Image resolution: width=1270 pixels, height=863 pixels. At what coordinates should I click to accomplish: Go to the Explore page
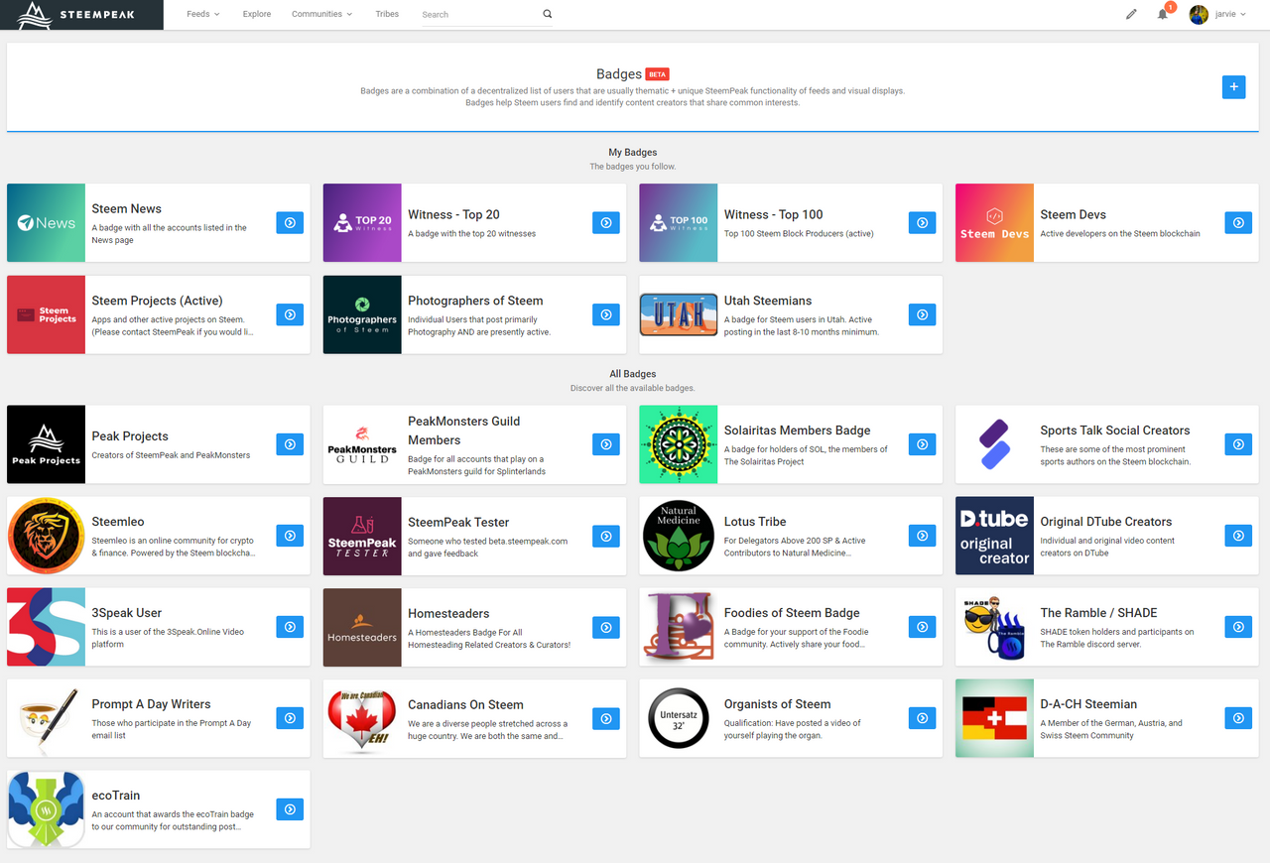click(x=257, y=14)
